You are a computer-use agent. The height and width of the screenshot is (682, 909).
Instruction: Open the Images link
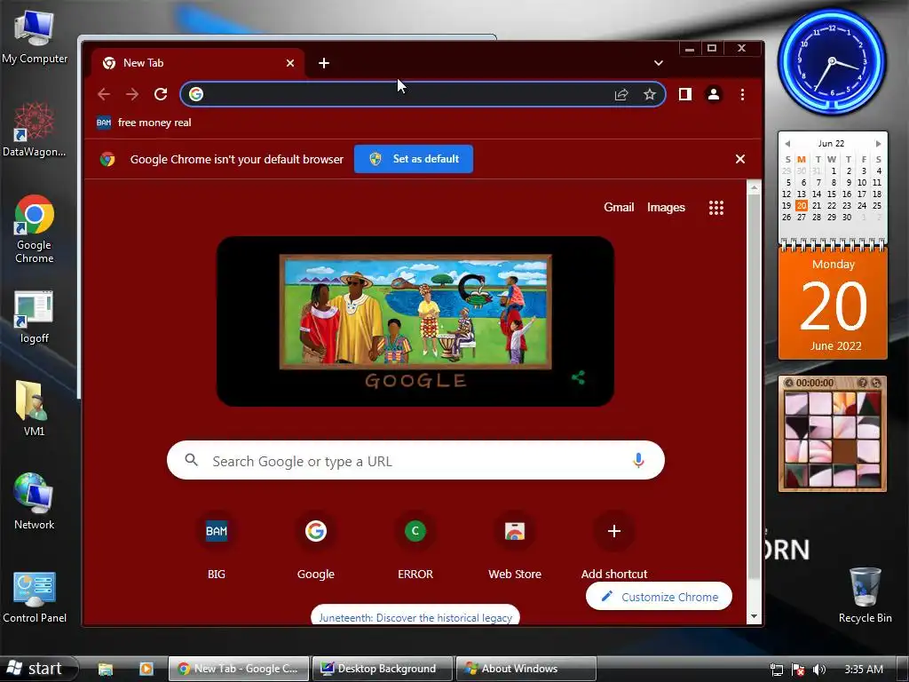666,207
